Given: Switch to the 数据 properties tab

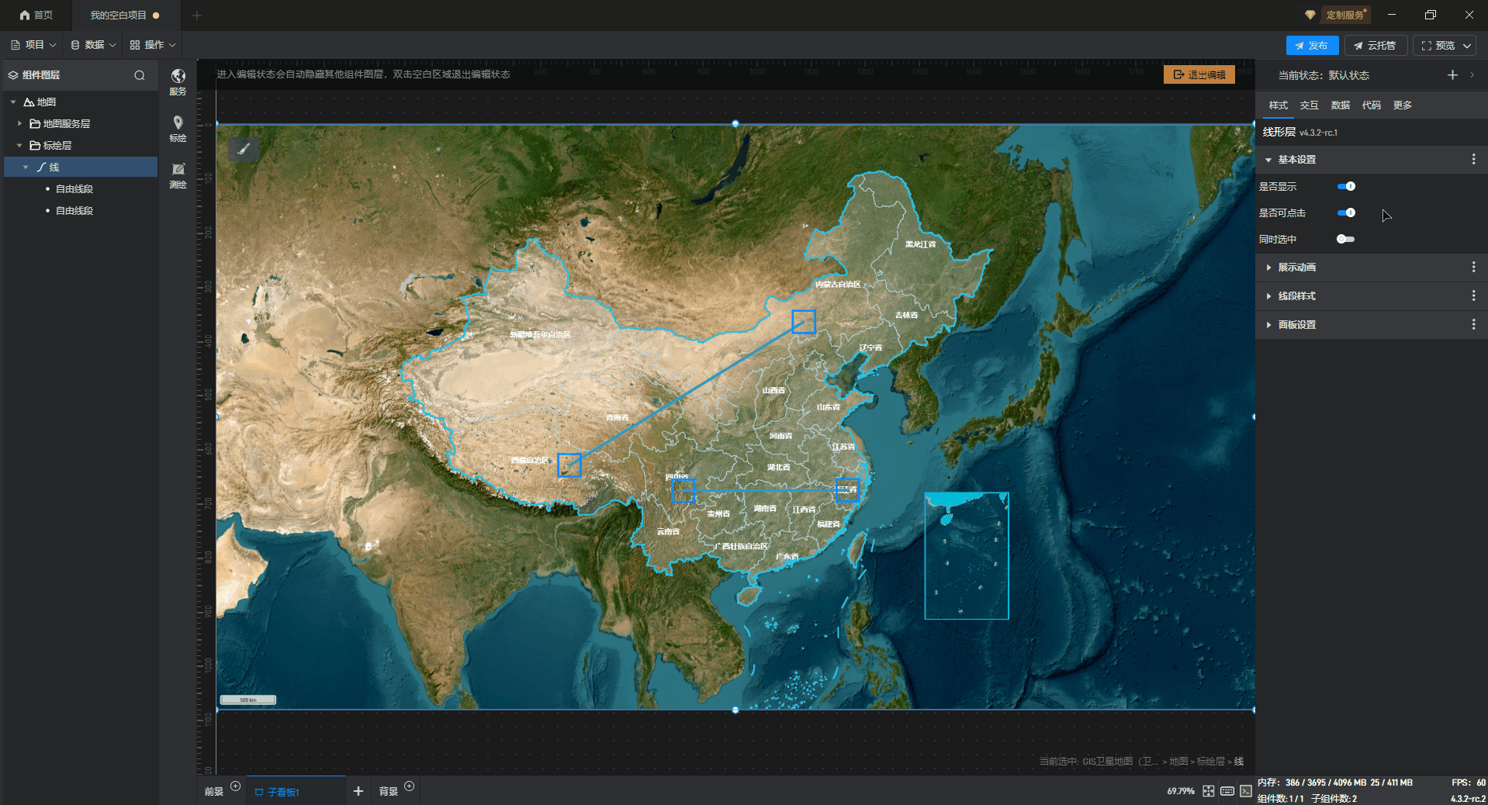Looking at the screenshot, I should click(x=1340, y=105).
